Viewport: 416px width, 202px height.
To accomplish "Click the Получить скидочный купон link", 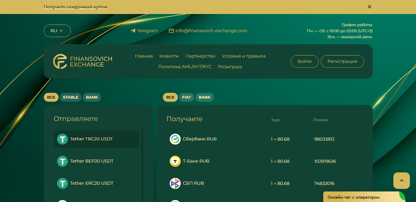I will (75, 7).
